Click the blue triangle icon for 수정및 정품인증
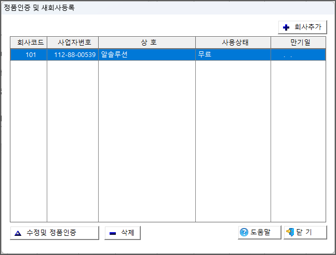Screen dimensions: 336x255 (18, 233)
